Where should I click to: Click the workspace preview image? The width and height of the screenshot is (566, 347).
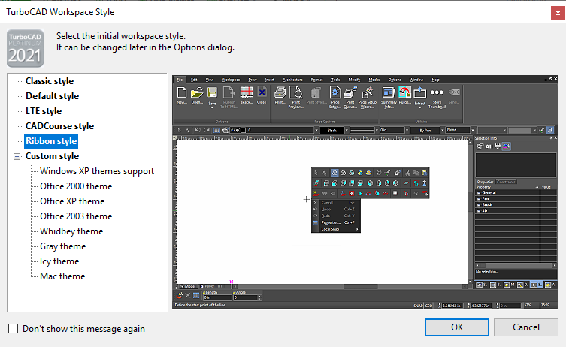point(365,192)
